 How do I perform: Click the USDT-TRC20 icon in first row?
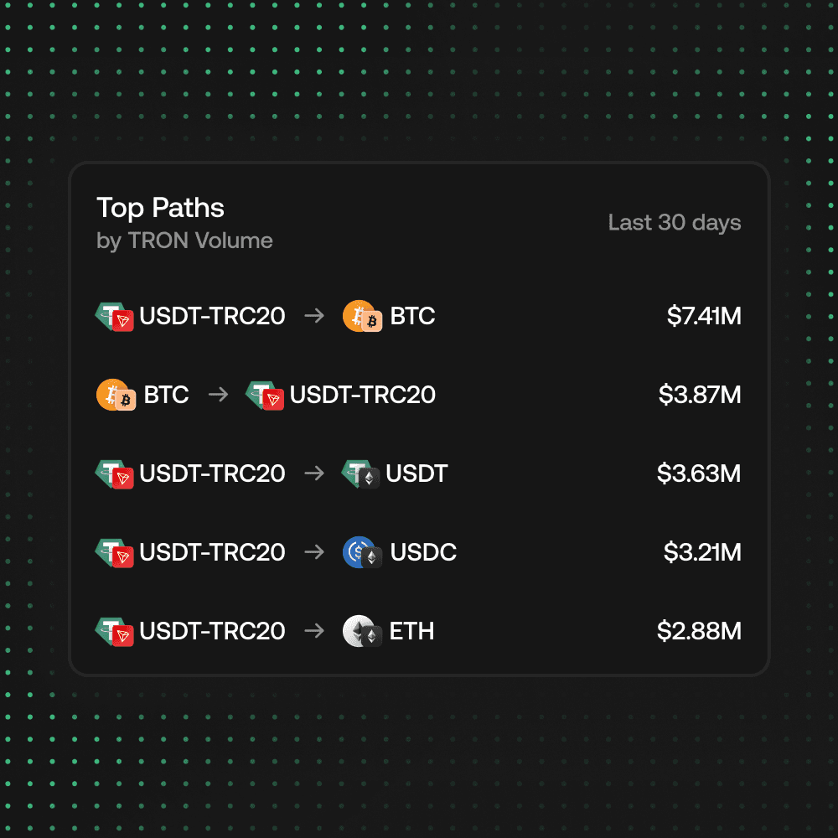[114, 317]
